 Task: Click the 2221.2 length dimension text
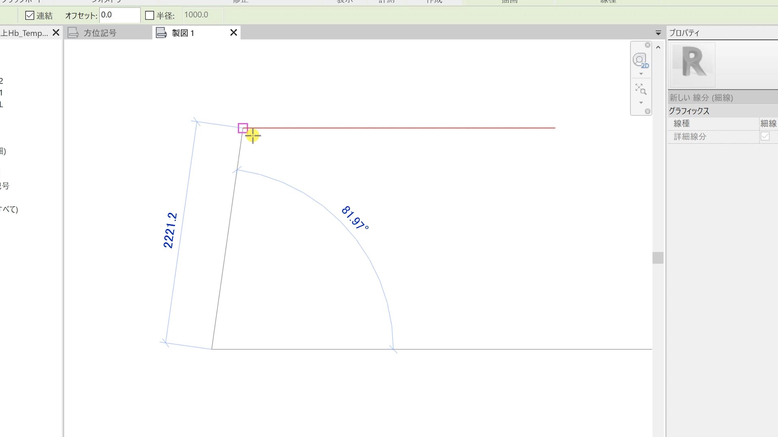(x=170, y=230)
